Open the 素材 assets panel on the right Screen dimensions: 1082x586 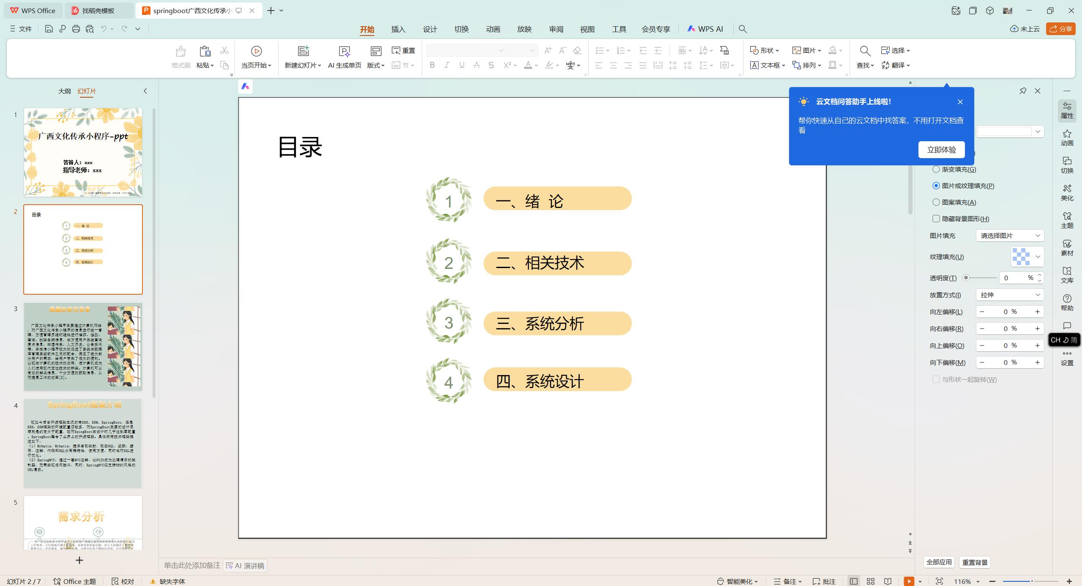[x=1067, y=247]
